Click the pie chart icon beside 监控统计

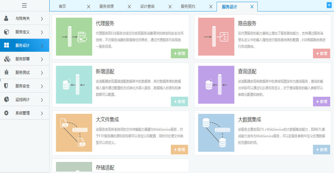[7, 99]
